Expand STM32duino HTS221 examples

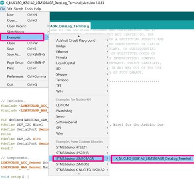(79, 147)
